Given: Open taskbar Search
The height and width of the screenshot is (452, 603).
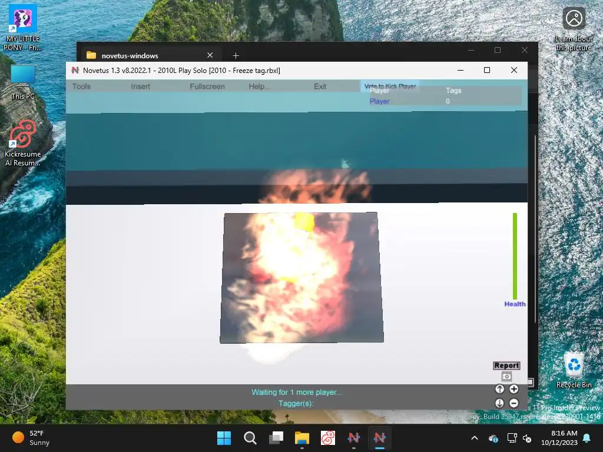Looking at the screenshot, I should 250,438.
